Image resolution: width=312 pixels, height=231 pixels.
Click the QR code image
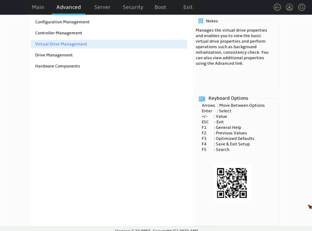pyautogui.click(x=232, y=183)
